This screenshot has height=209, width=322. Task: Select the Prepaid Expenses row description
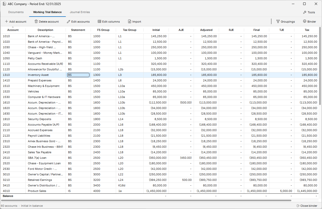45,80
